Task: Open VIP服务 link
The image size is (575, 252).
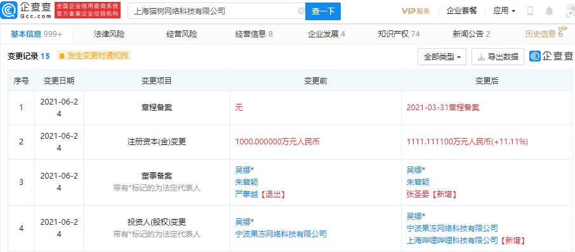Action: (x=416, y=11)
